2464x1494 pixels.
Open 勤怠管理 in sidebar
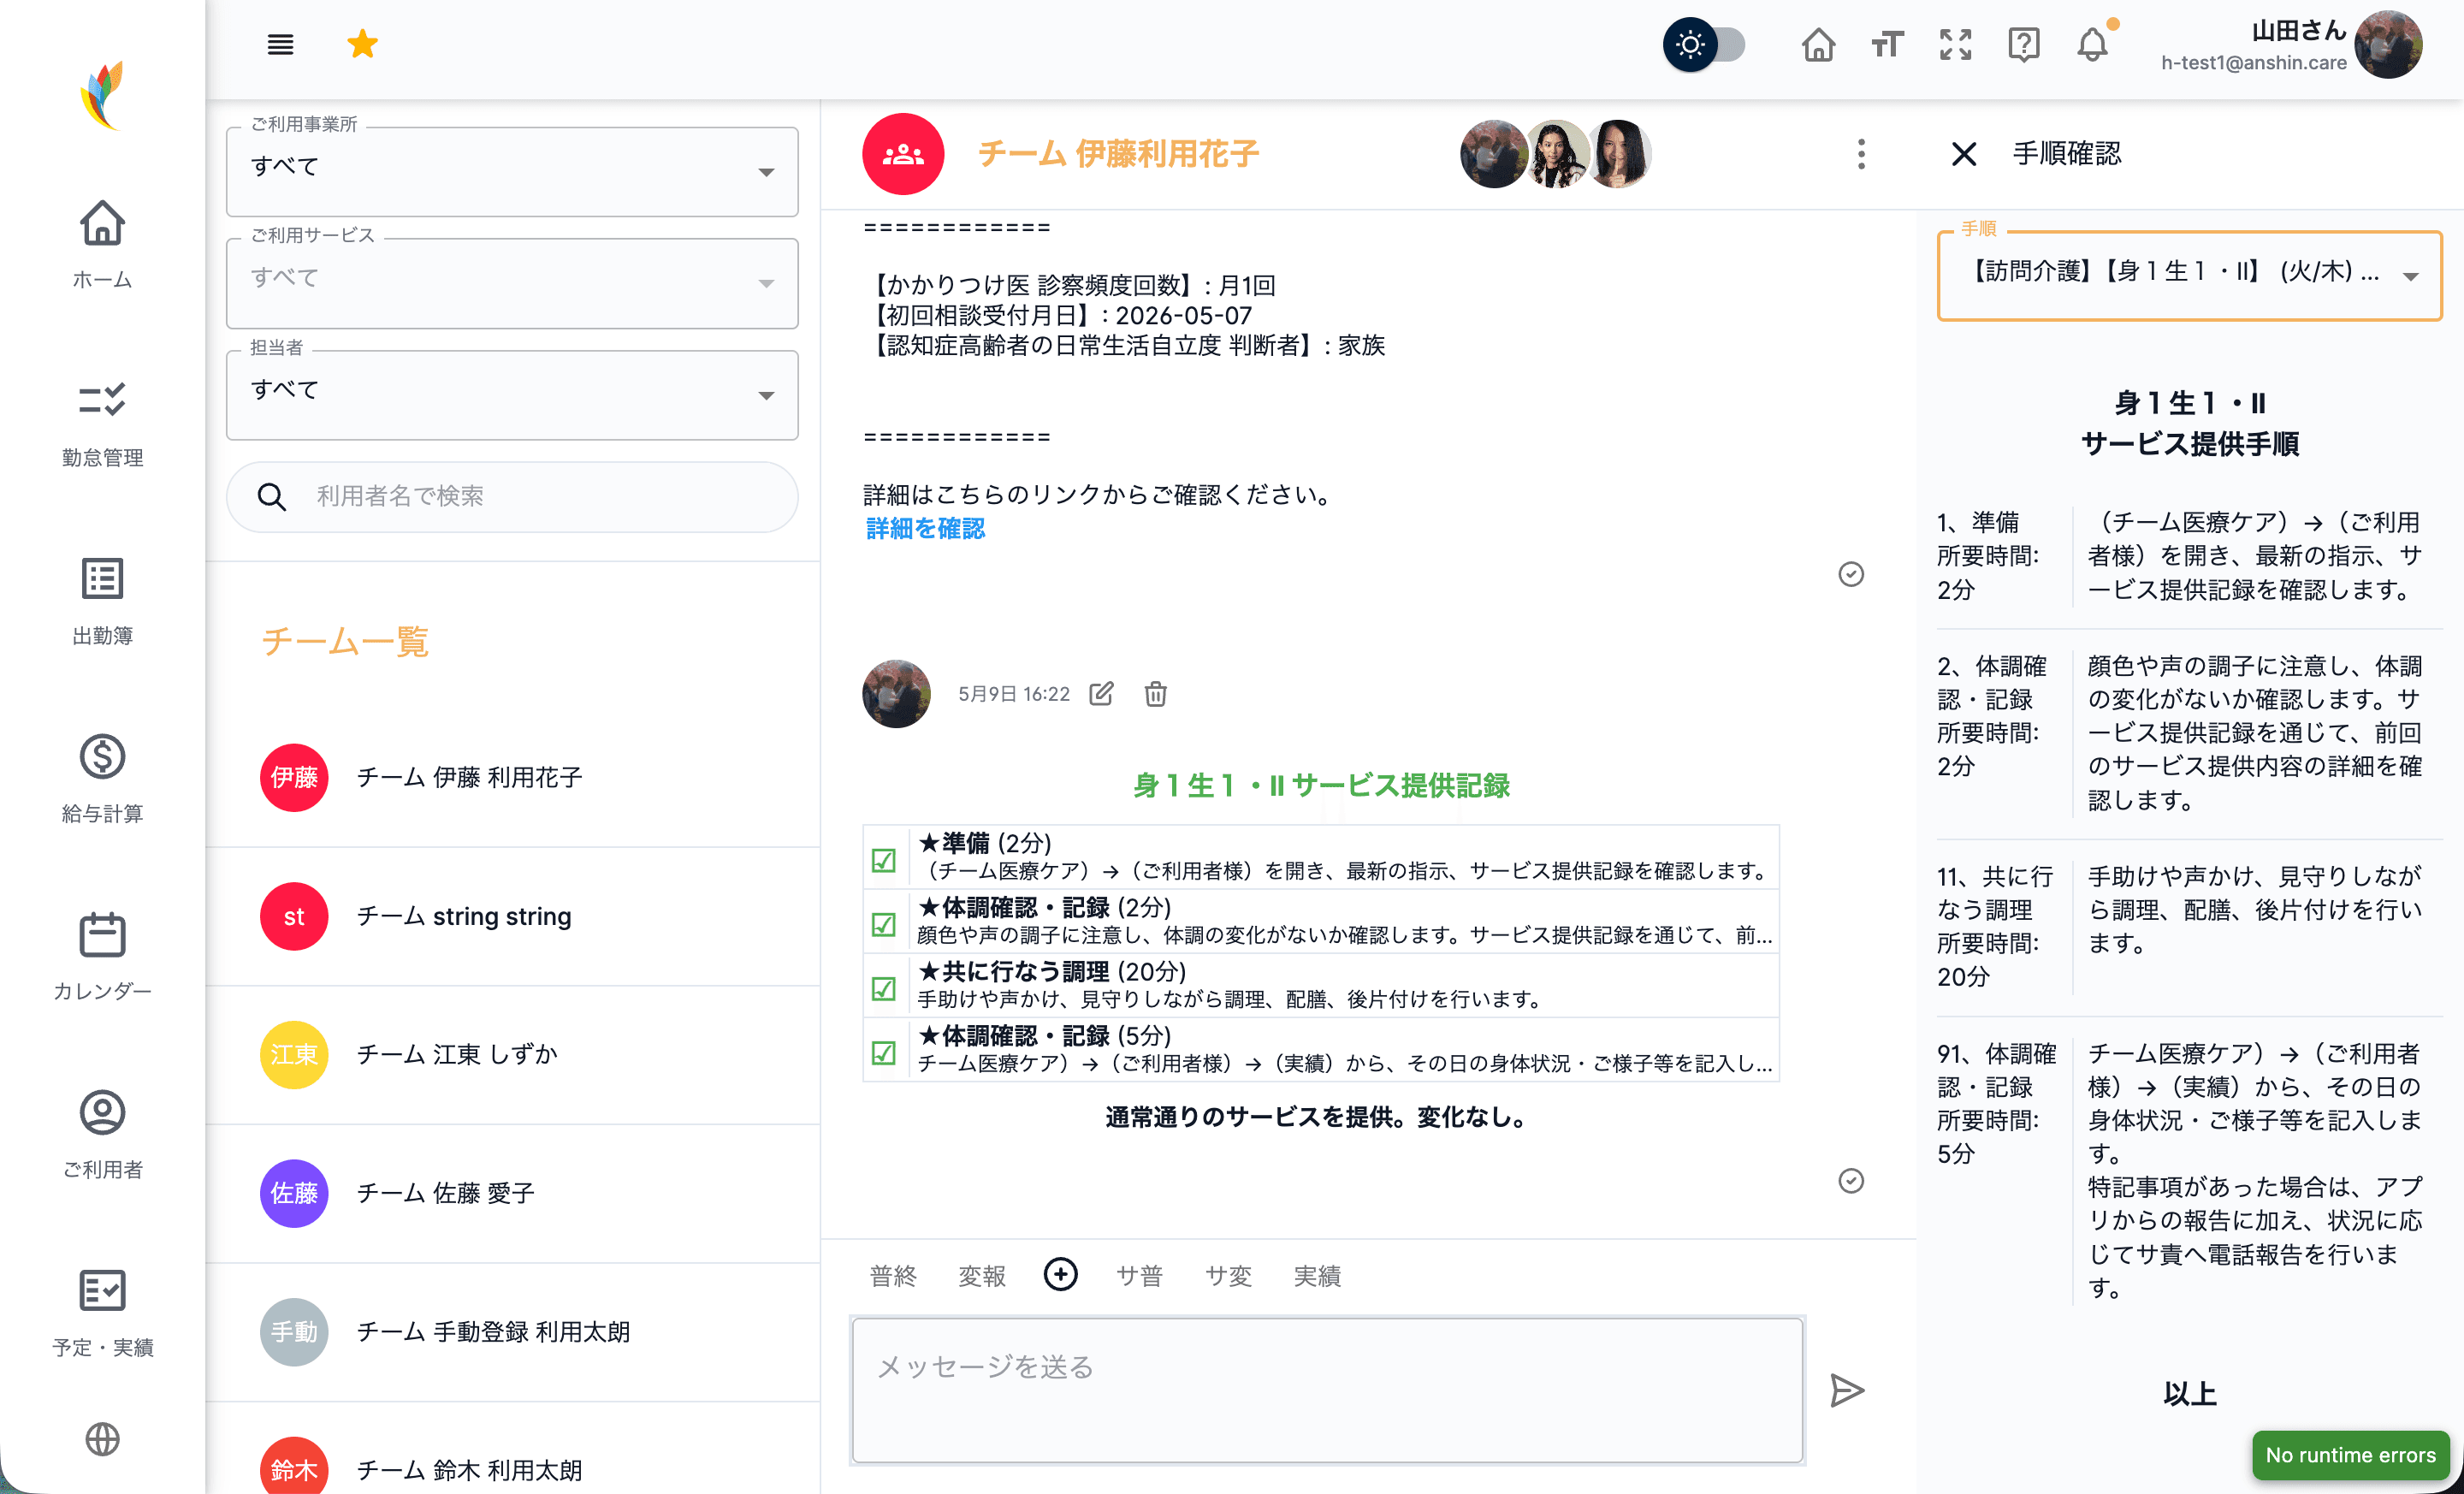[102, 423]
